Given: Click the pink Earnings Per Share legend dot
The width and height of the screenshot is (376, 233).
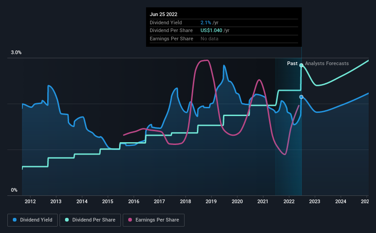Looking at the screenshot, I should click(x=130, y=220).
